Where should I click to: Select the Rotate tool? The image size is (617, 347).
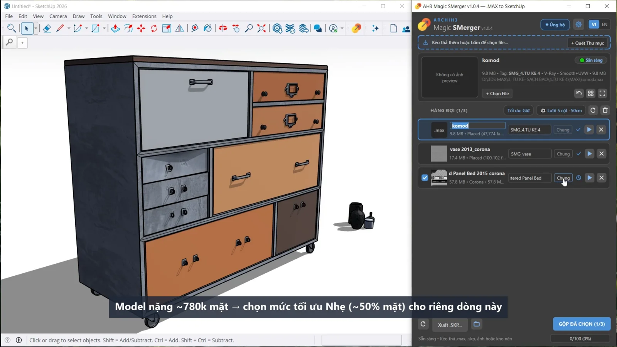click(x=154, y=28)
